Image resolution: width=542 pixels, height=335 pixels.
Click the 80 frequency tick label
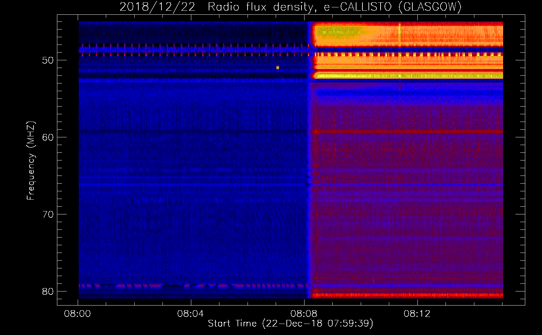tap(48, 291)
